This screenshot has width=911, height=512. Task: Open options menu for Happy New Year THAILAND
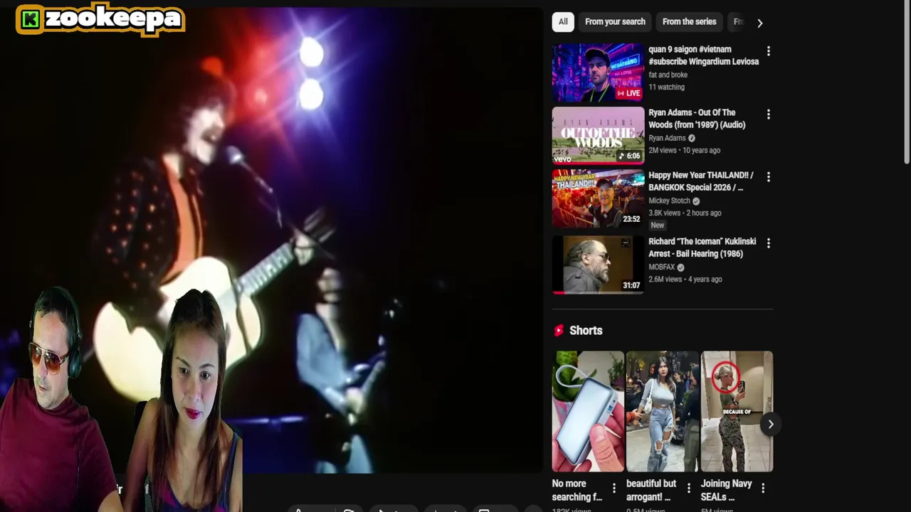(x=768, y=176)
